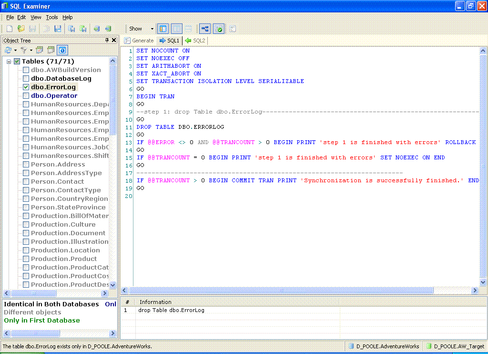The image size is (488, 354).
Task: Open the Show dropdown in toolbar
Action: [x=152, y=29]
